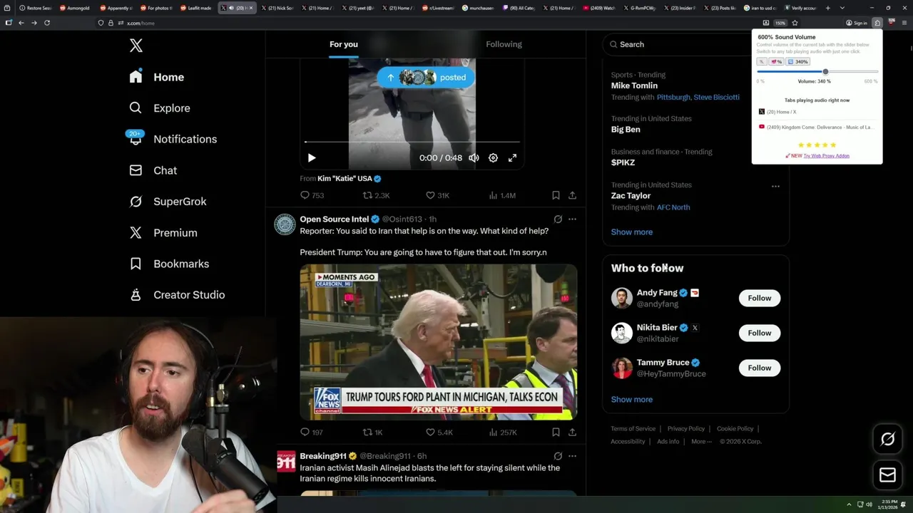The width and height of the screenshot is (913, 513).
Task: Follow Nikita Bier
Action: [x=760, y=333]
